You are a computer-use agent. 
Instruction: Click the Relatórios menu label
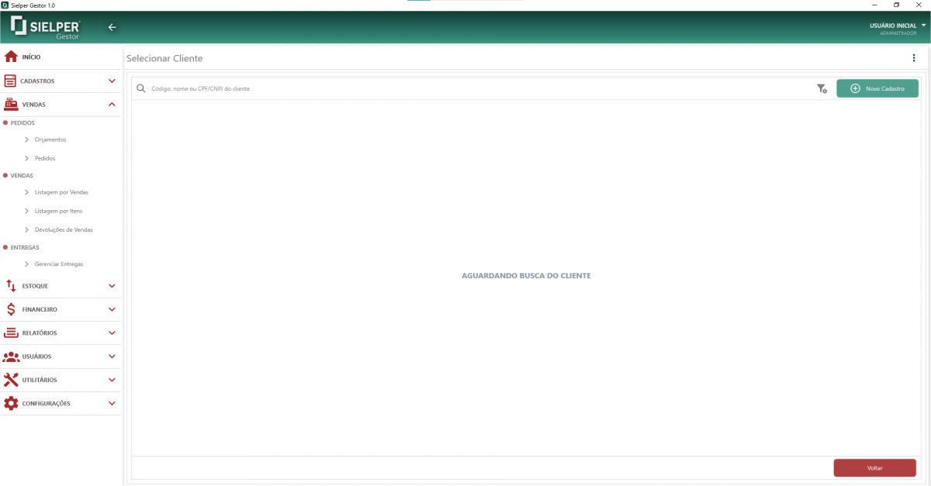click(x=40, y=333)
